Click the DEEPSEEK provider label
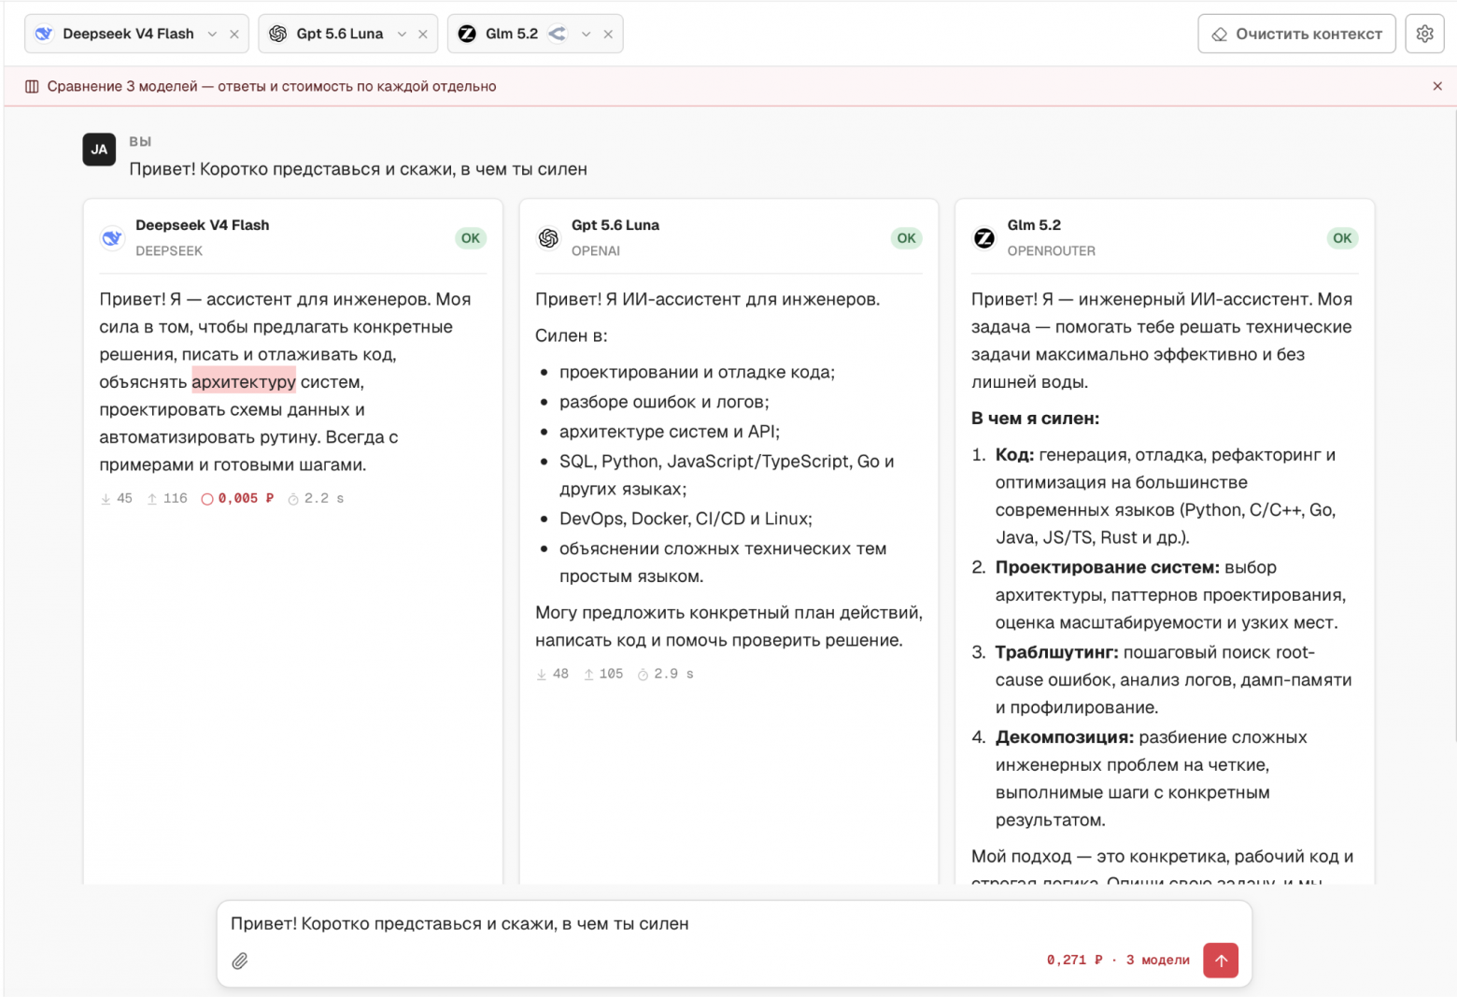 click(169, 251)
